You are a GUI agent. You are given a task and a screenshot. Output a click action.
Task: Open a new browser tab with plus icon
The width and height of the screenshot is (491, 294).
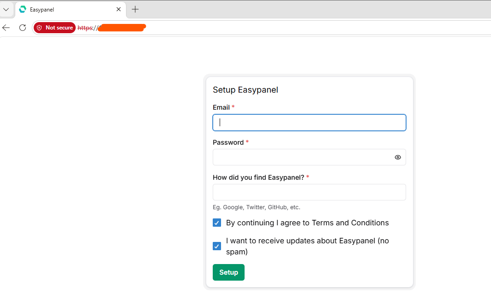(x=135, y=9)
